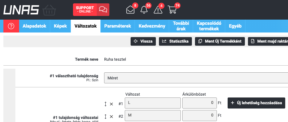Open notifications bell with 56 badge
The width and height of the screenshot is (288, 122).
(x=144, y=10)
